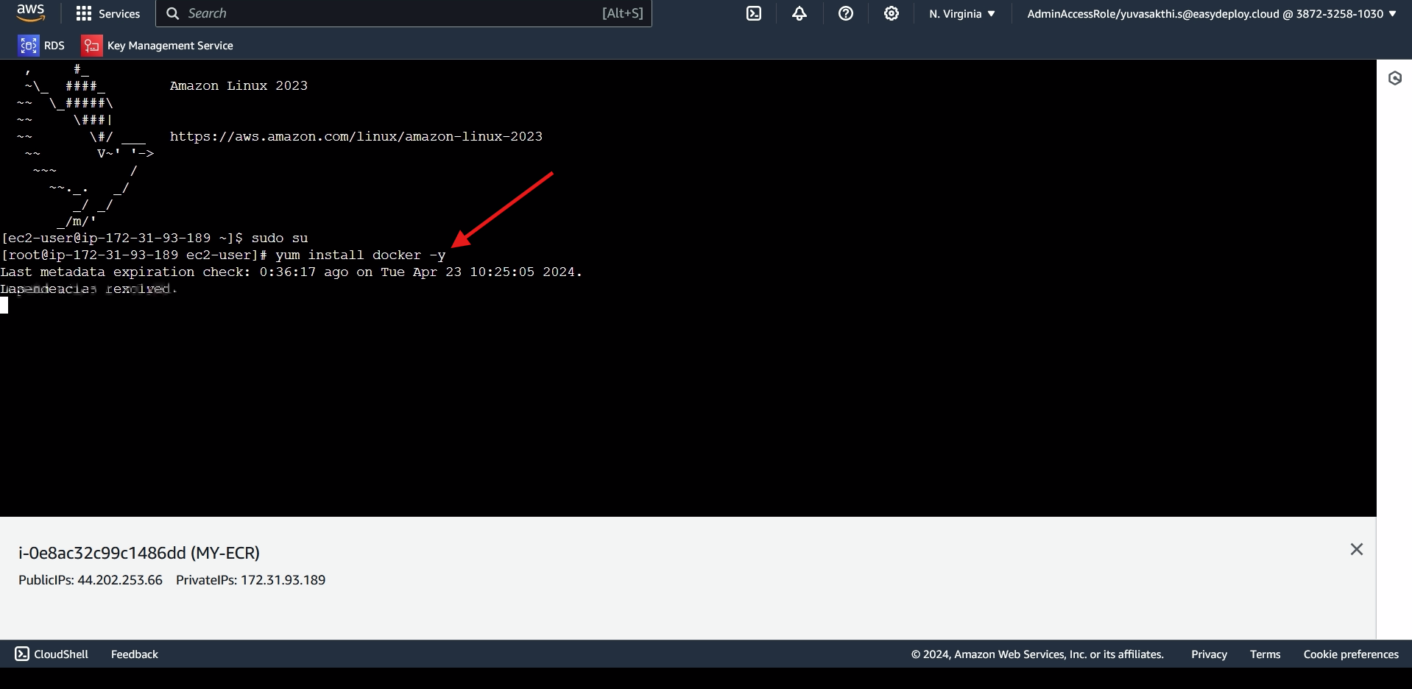Image resolution: width=1412 pixels, height=689 pixels.
Task: Click the terminal cursor block
Action: 4,305
